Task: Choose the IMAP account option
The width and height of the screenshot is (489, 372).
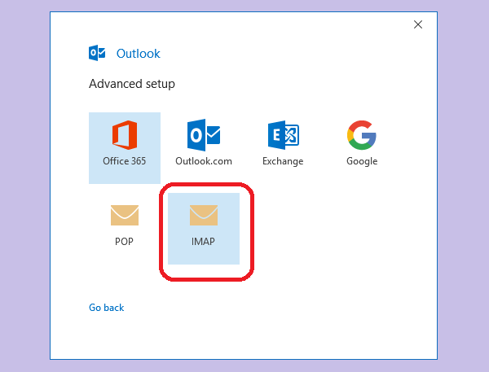Action: (204, 229)
